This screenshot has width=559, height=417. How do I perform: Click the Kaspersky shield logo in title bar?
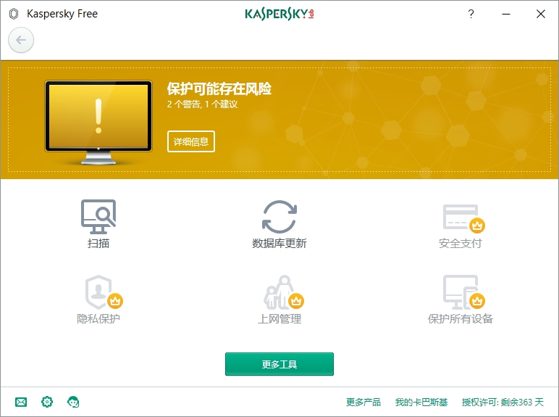(x=14, y=14)
